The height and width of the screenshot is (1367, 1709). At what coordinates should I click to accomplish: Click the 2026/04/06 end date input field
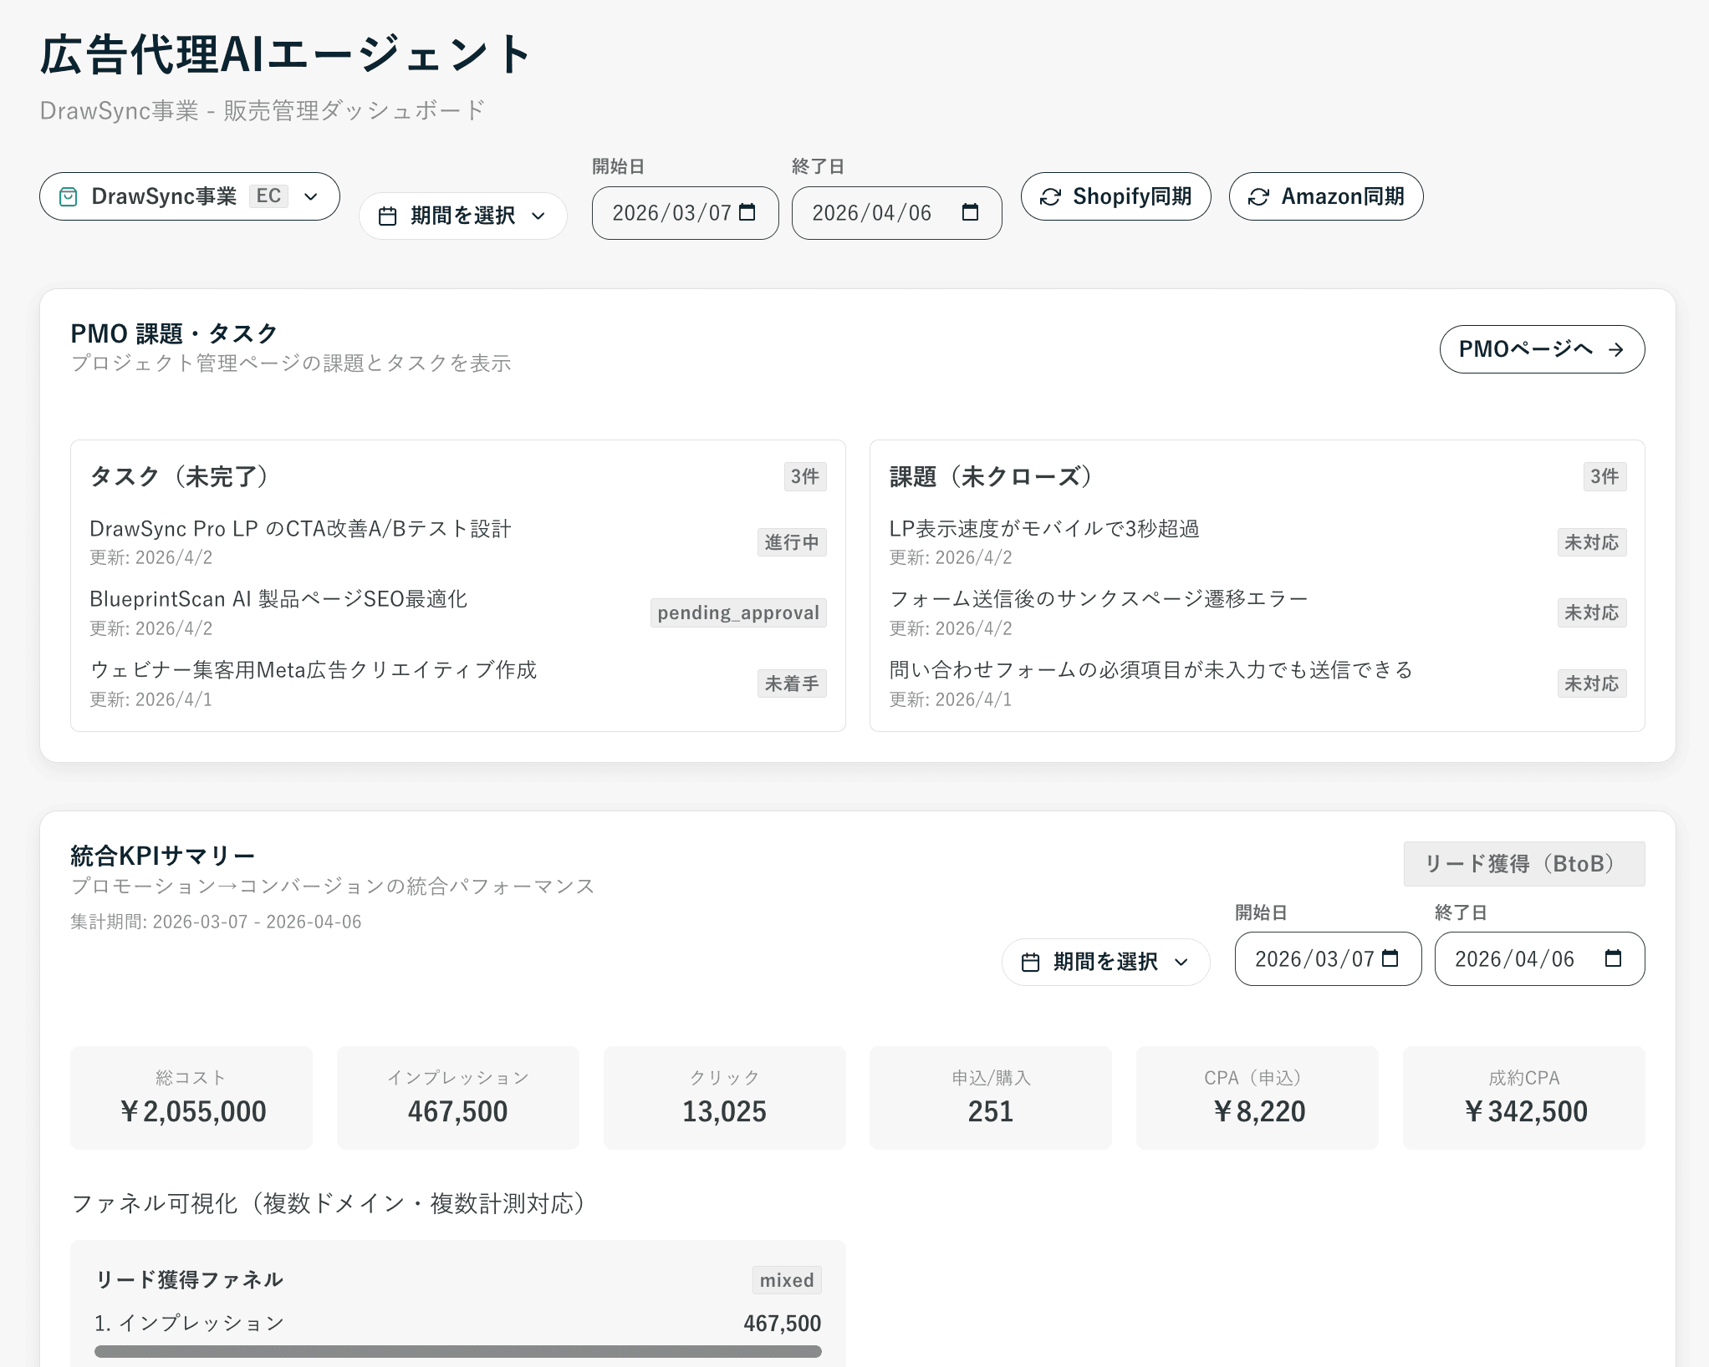coord(874,212)
